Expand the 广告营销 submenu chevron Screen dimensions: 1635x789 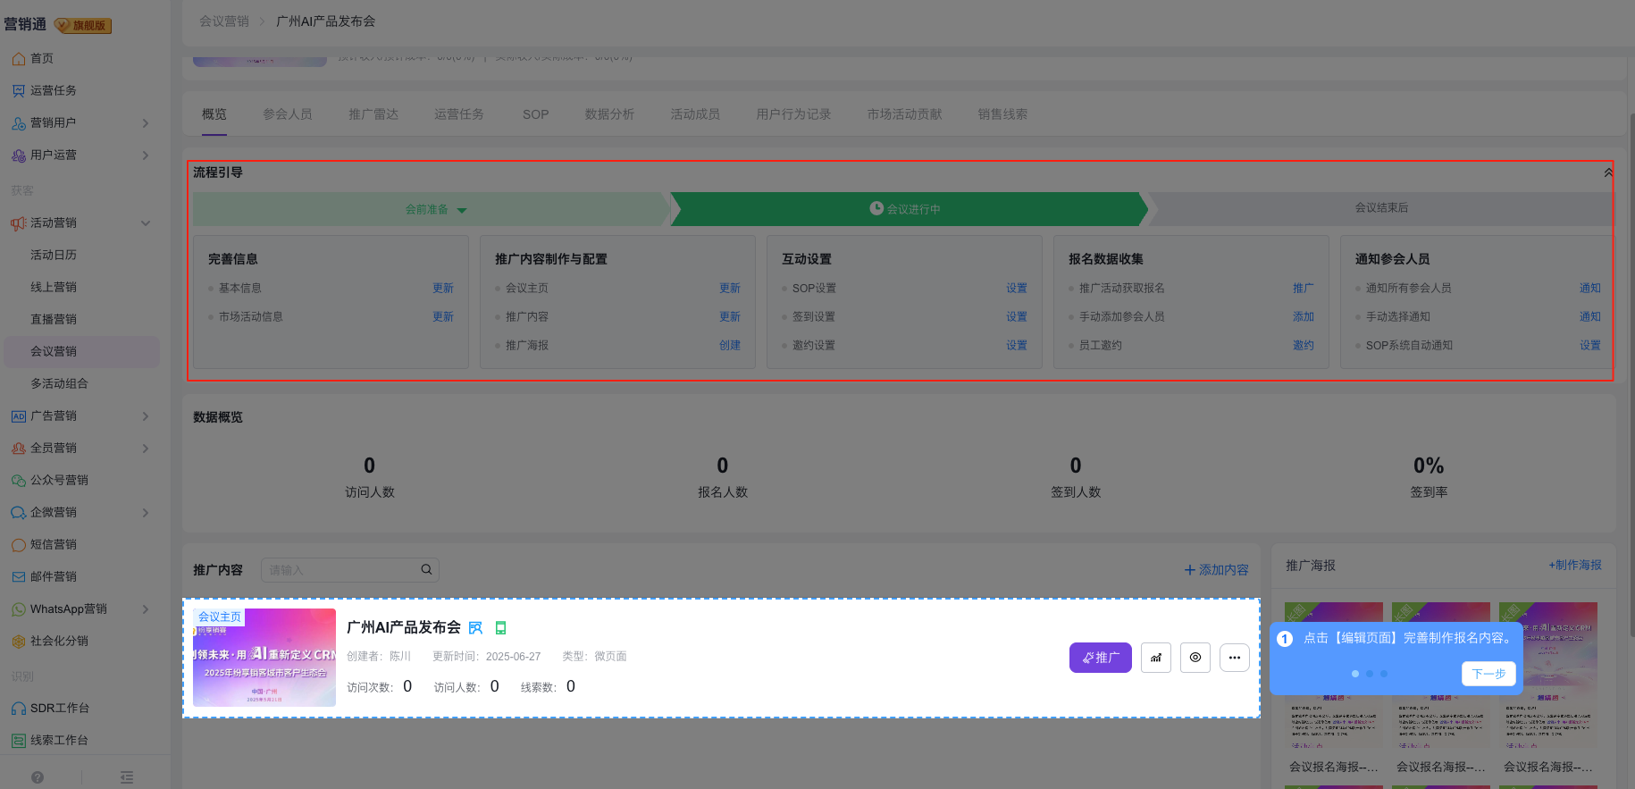(146, 416)
